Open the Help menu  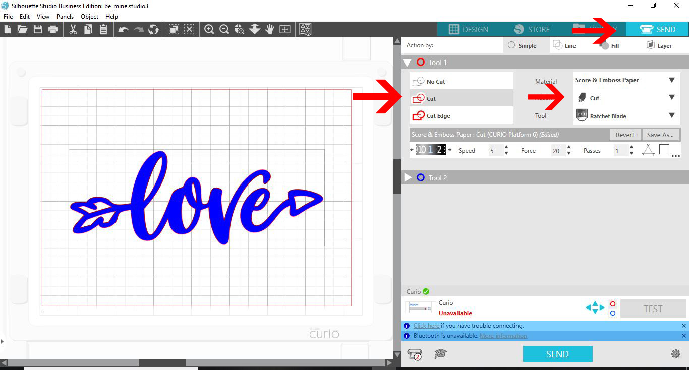(111, 16)
